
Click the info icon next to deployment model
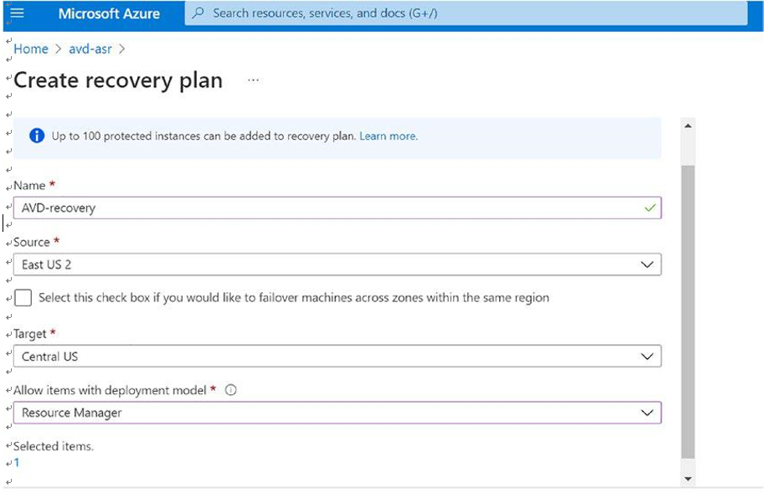point(230,390)
